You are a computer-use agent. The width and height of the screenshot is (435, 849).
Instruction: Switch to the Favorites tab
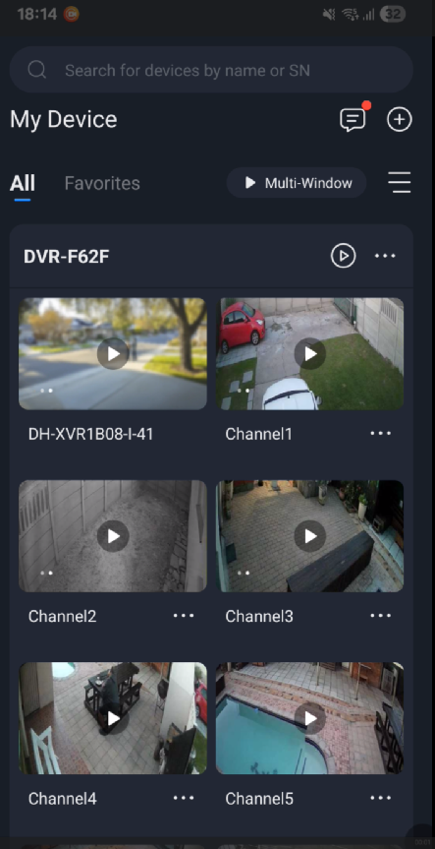click(x=102, y=183)
